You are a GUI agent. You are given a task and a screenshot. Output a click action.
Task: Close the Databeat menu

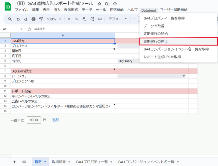pyautogui.click(x=149, y=10)
